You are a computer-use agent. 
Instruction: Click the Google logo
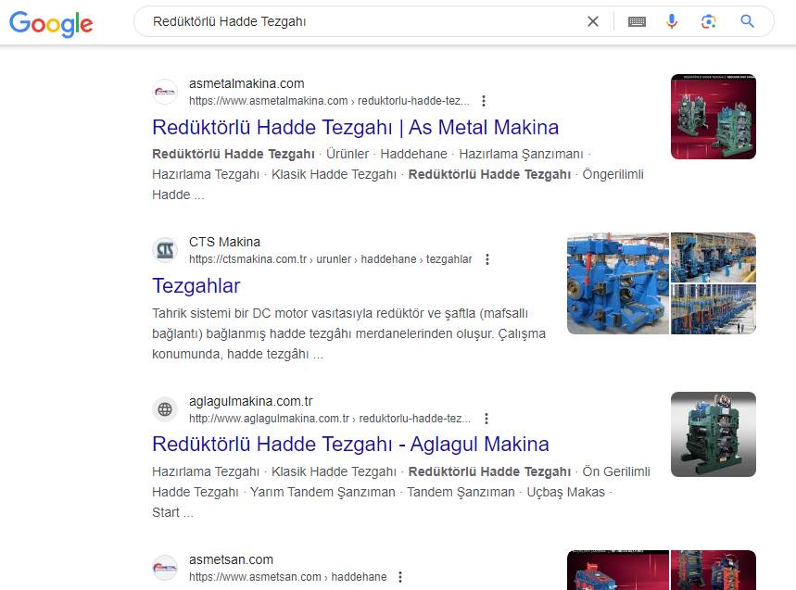[51, 23]
